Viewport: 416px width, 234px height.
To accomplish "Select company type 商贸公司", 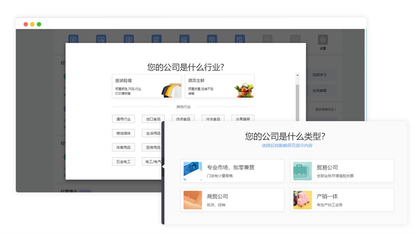I will tap(232, 200).
